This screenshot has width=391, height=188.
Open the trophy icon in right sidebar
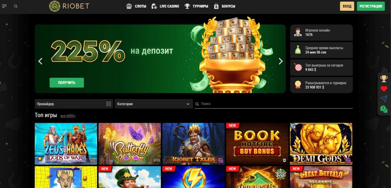[384, 79]
